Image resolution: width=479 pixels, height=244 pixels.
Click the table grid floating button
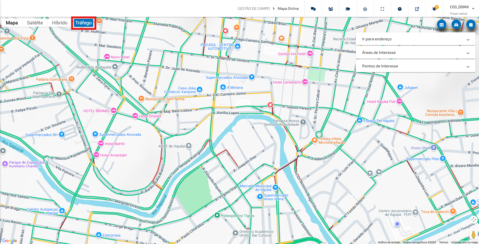[441, 25]
